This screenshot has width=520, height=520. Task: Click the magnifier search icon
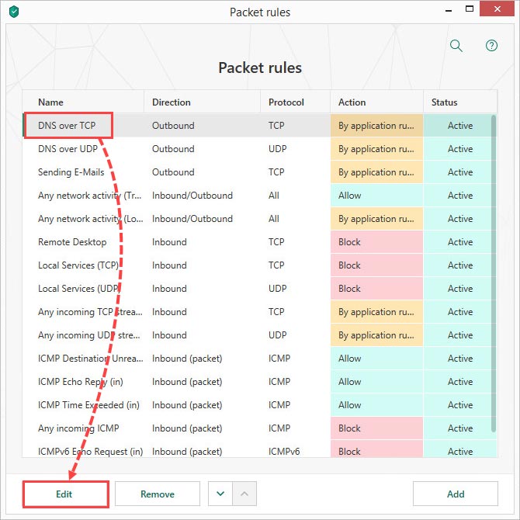tap(456, 46)
